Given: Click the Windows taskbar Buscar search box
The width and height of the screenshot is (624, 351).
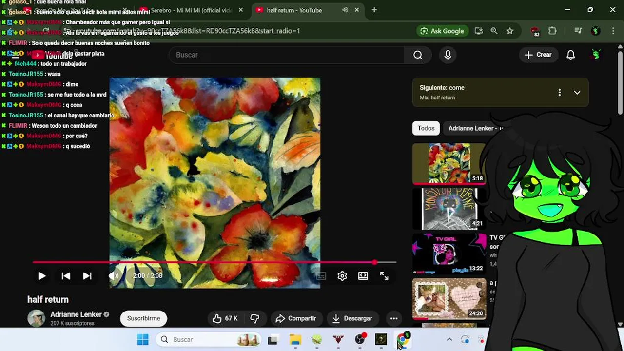Looking at the screenshot, I should click(210, 339).
